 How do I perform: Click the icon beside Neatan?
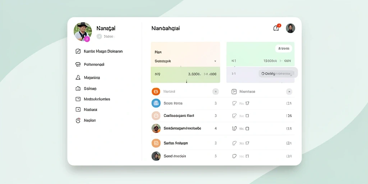[78, 120]
